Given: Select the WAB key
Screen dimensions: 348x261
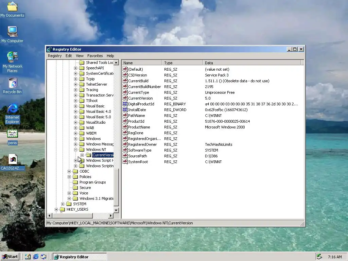Looking at the screenshot, I should click(90, 128).
